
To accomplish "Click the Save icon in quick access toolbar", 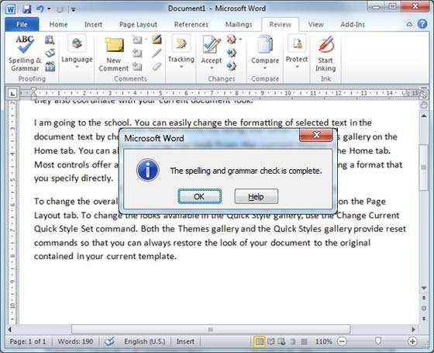I will 26,9.
